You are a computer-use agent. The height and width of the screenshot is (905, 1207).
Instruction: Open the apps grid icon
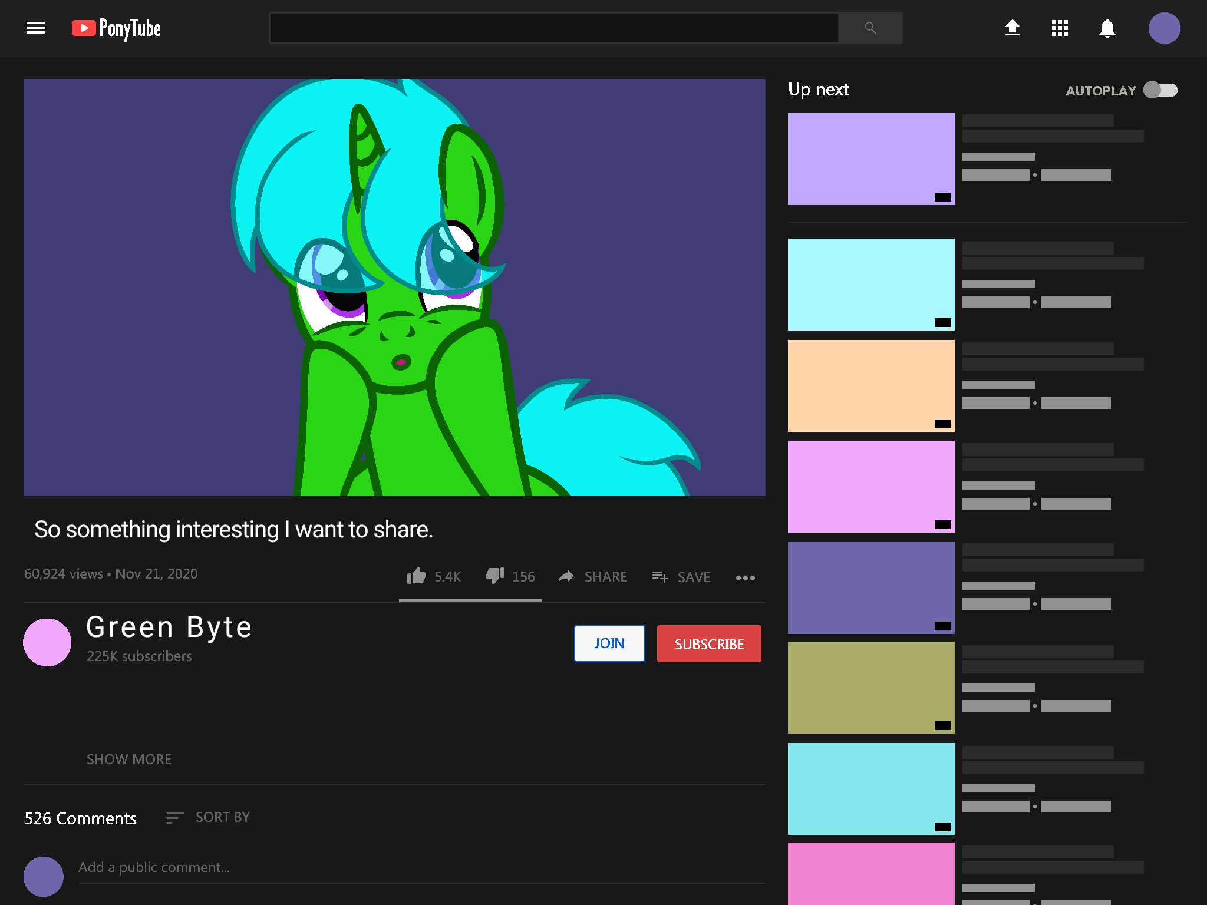(1060, 28)
